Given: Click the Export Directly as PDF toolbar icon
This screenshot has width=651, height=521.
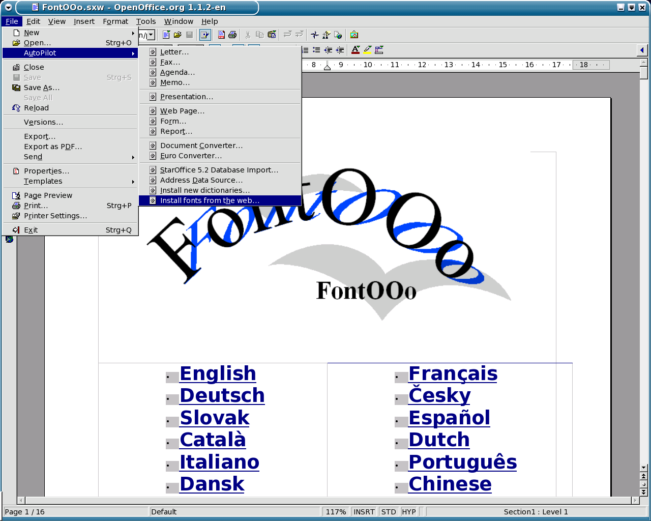Looking at the screenshot, I should 221,35.
